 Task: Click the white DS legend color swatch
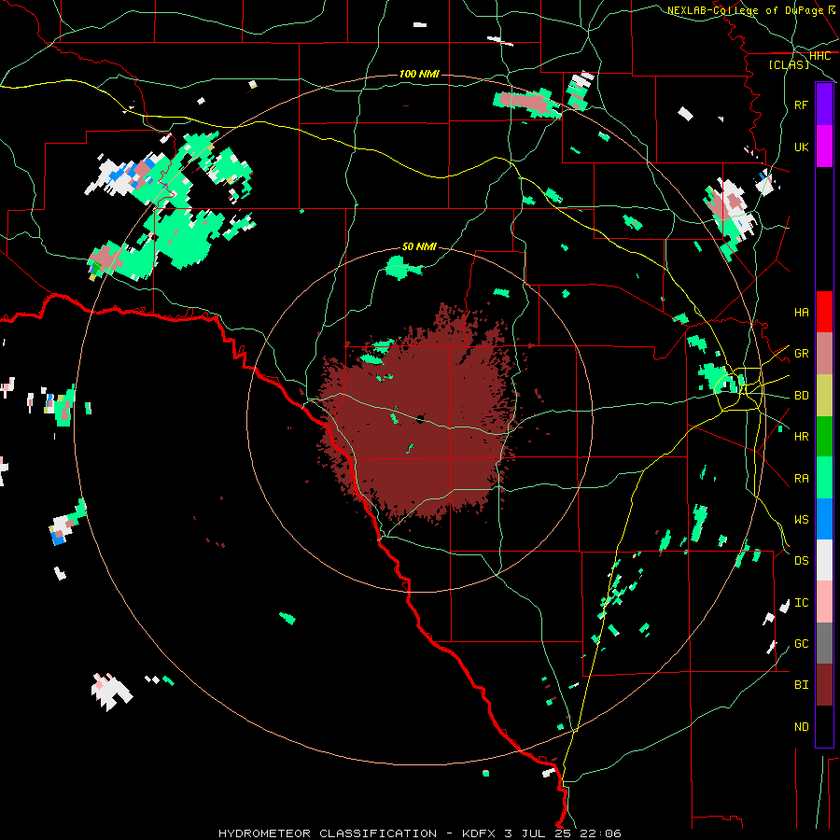824,560
